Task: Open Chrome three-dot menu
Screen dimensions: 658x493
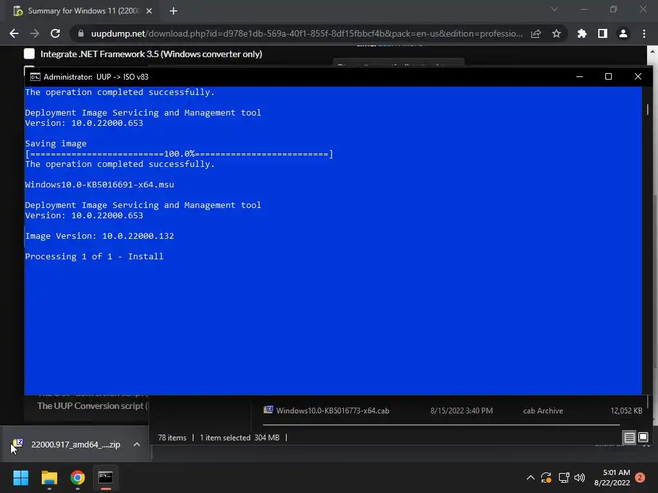Action: (x=644, y=33)
